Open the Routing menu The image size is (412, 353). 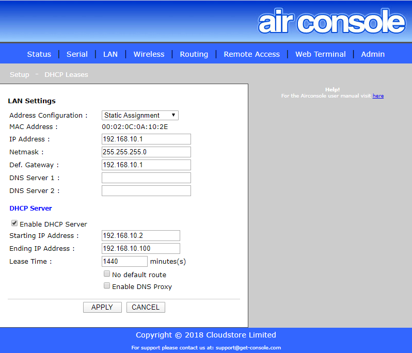tap(194, 54)
